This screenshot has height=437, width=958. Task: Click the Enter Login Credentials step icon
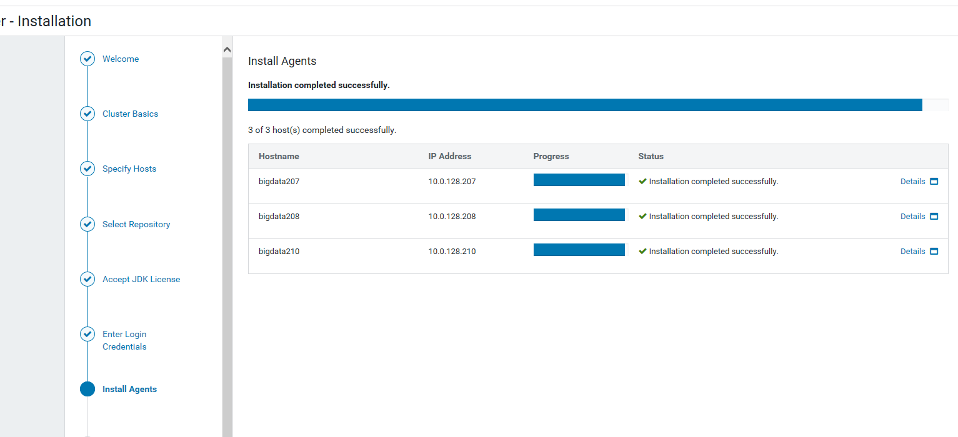pos(87,334)
